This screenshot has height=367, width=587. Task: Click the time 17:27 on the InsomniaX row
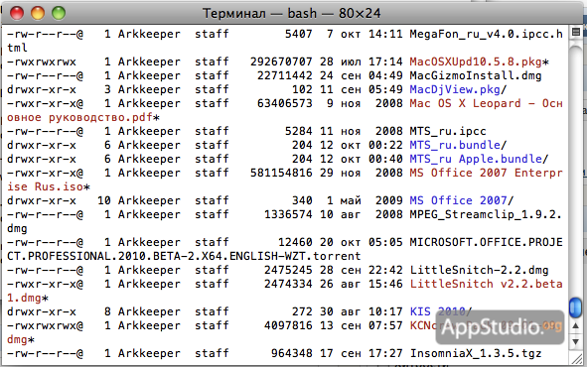[x=385, y=353]
